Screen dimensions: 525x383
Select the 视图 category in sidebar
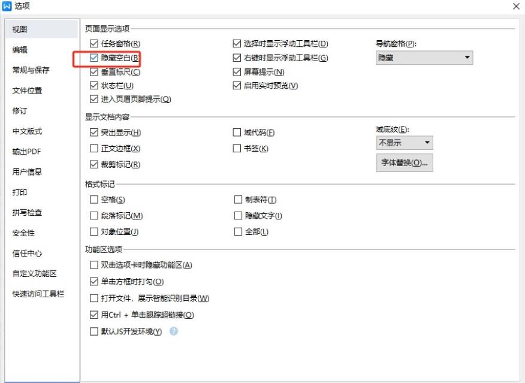coord(42,29)
